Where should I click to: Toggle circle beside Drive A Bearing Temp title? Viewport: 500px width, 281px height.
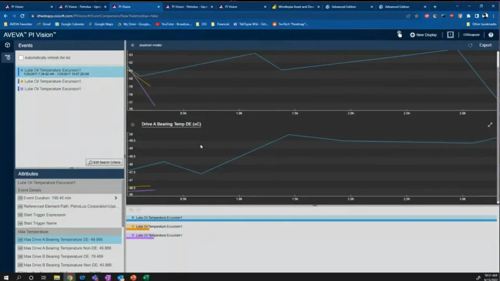pos(133,124)
